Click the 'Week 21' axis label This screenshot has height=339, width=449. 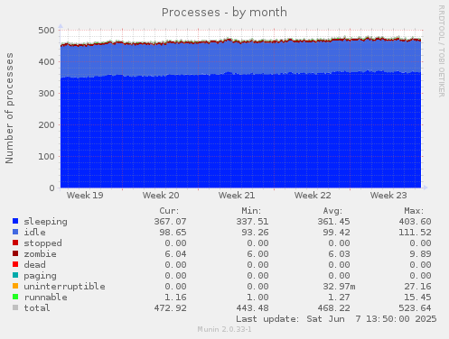[237, 196]
